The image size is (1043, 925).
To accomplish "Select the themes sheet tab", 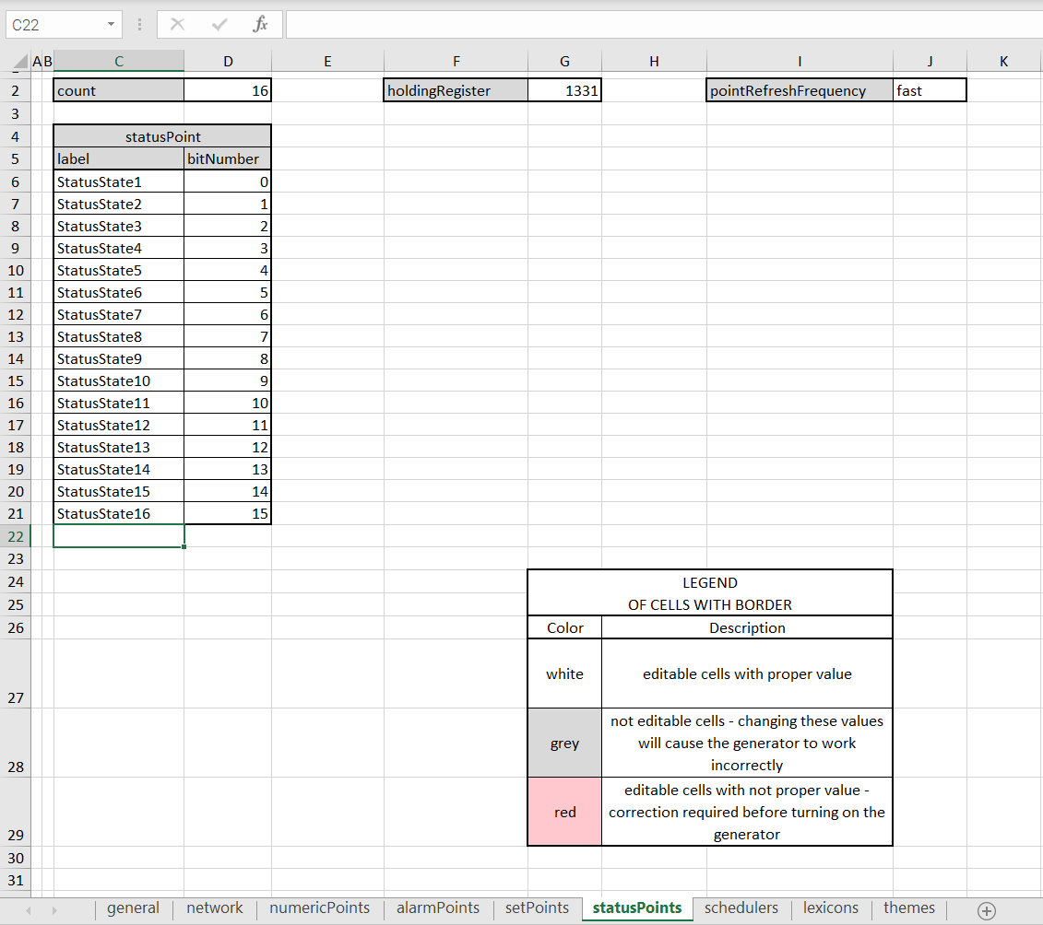I will (908, 908).
